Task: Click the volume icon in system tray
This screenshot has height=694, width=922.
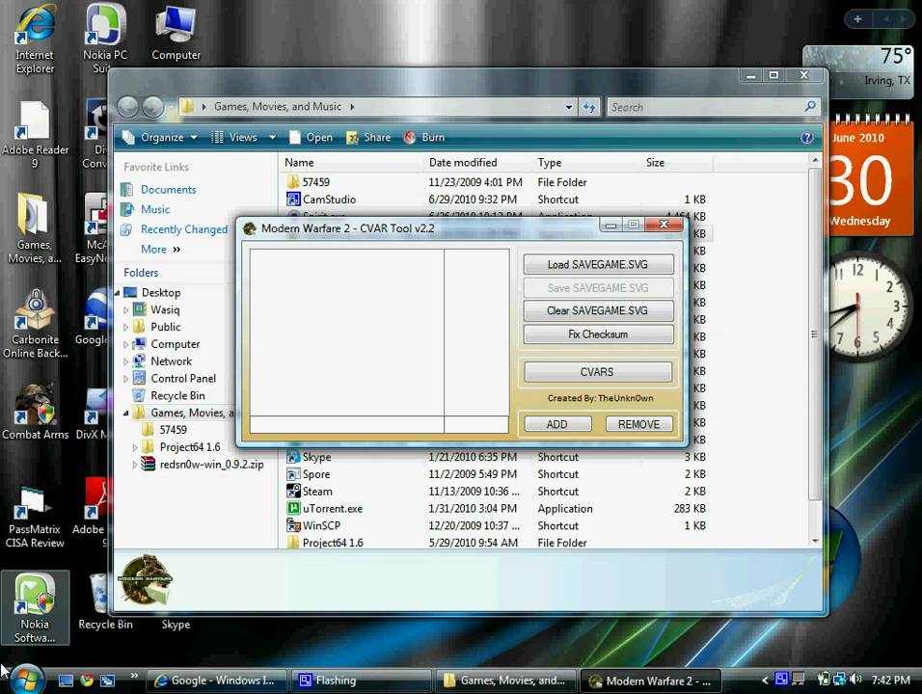Action: (x=855, y=680)
